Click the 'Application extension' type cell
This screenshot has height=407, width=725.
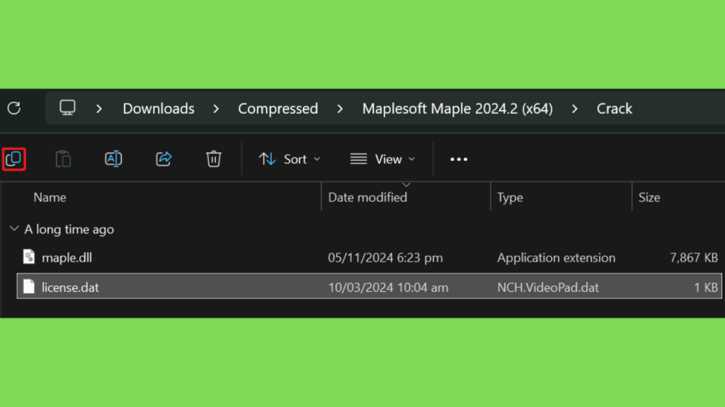[x=556, y=257]
